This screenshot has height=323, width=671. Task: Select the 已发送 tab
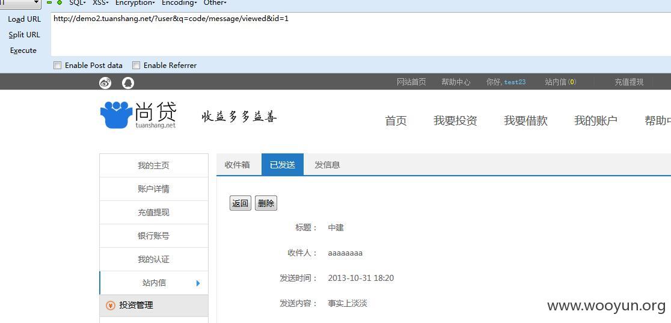point(283,164)
